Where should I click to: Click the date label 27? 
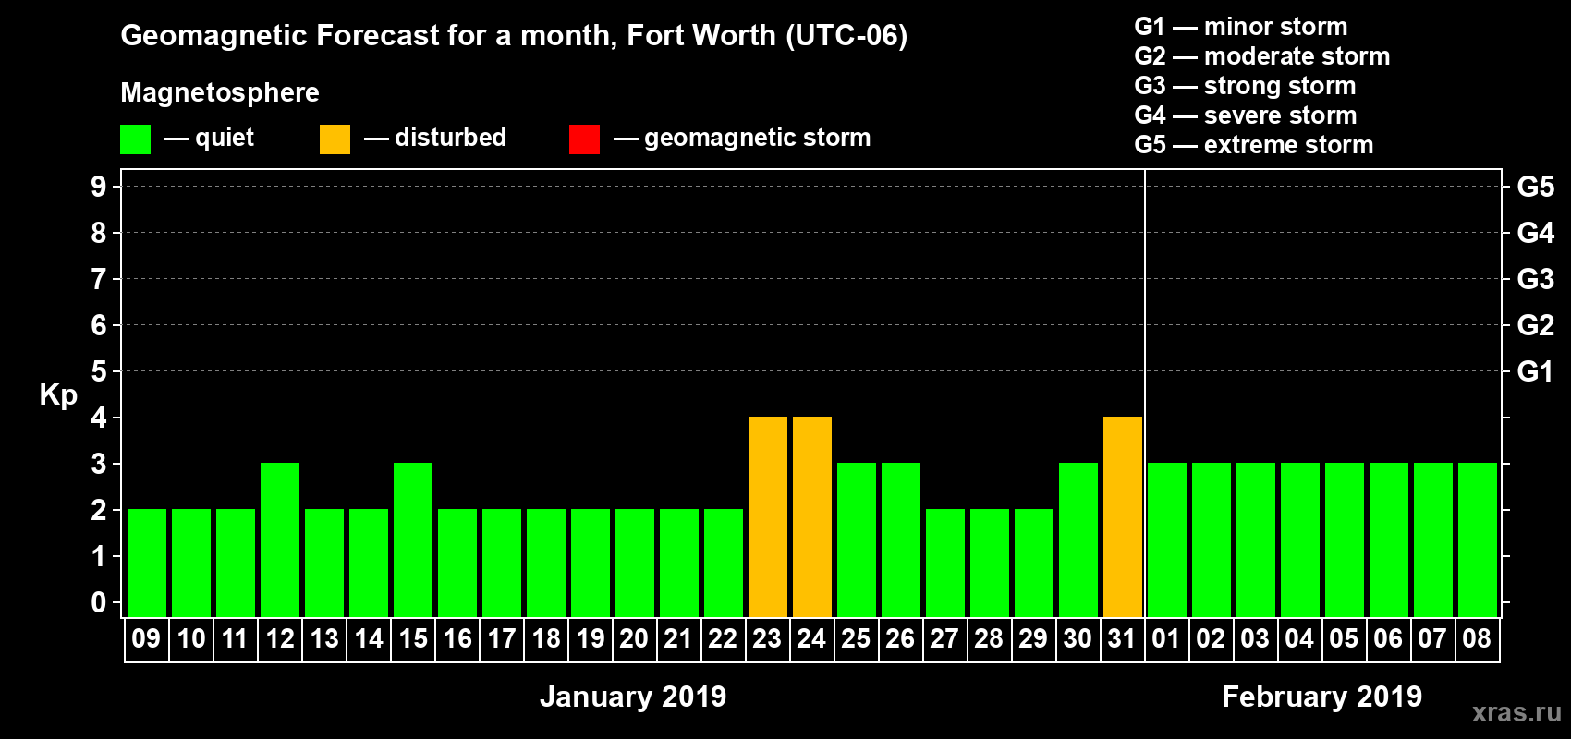944,638
